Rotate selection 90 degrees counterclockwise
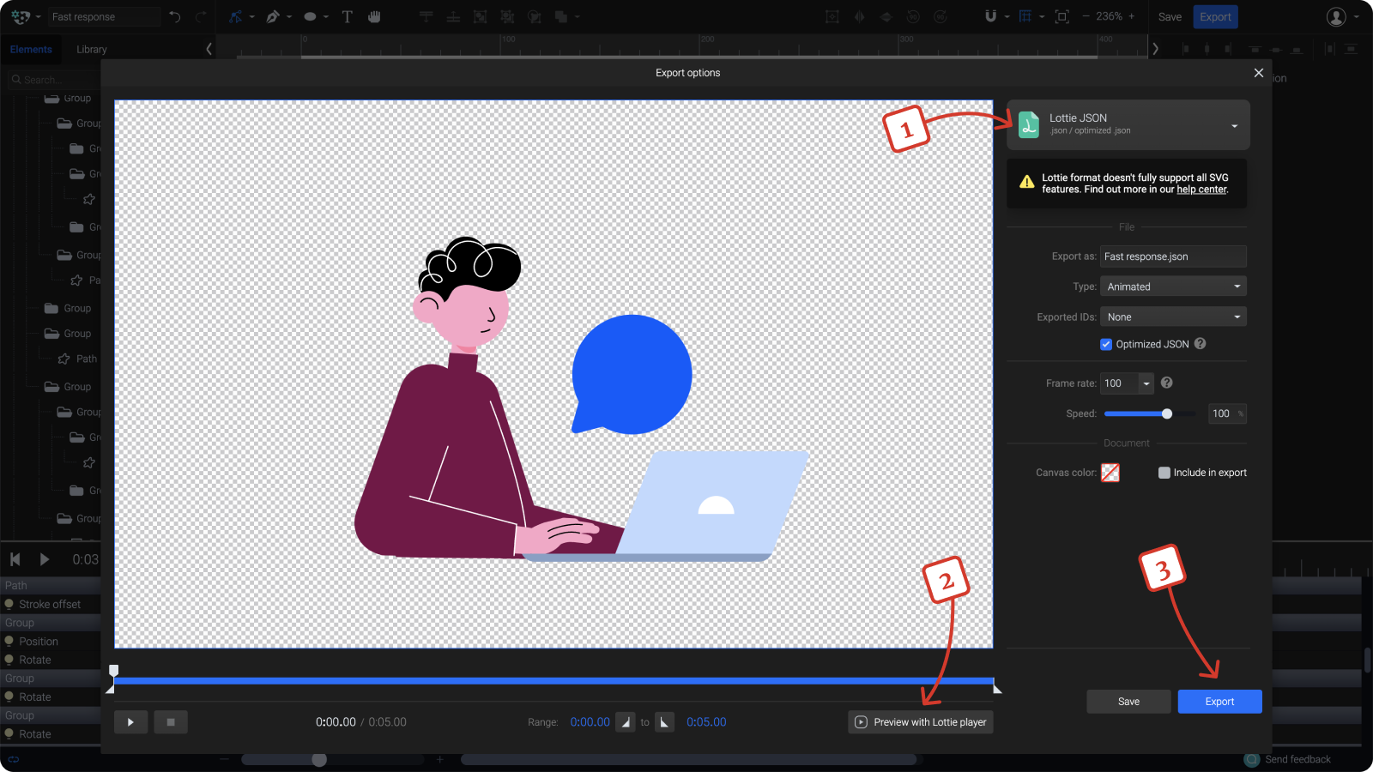This screenshot has height=772, width=1373. pyautogui.click(x=914, y=16)
